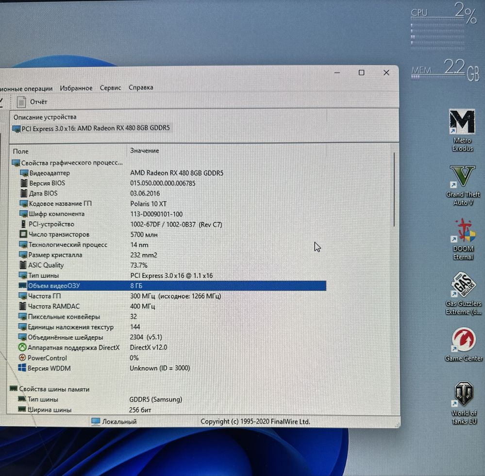Close the AIDA64 window
Screen dimensions: 485x476
[386, 73]
